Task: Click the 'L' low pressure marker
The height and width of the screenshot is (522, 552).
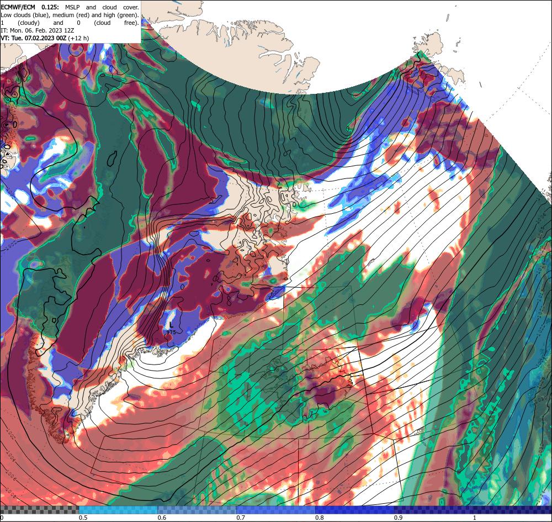Action: pyautogui.click(x=172, y=325)
